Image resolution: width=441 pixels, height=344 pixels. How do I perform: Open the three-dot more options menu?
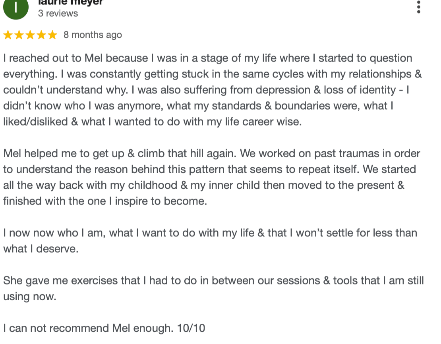[x=419, y=7]
